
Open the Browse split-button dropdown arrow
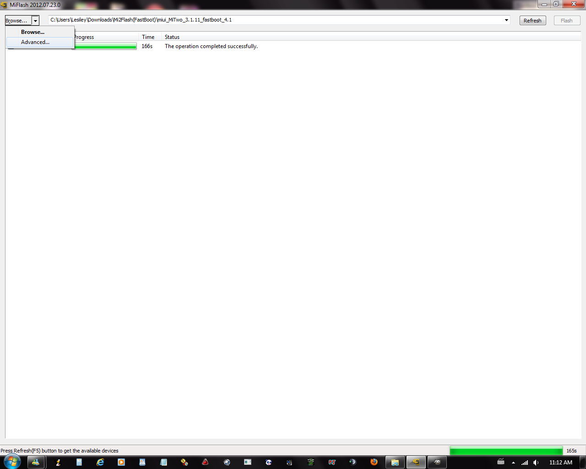(x=35, y=21)
